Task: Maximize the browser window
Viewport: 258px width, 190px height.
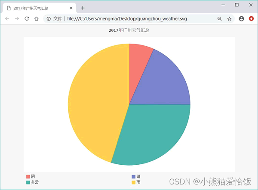Action: coord(237,5)
